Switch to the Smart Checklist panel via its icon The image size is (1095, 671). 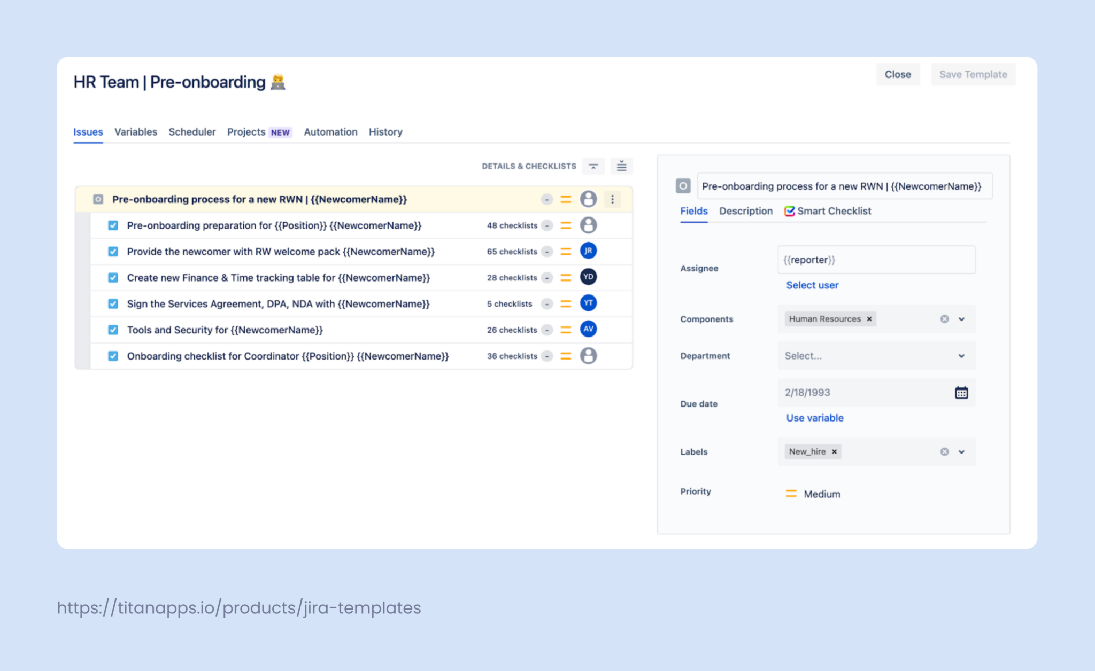click(790, 211)
